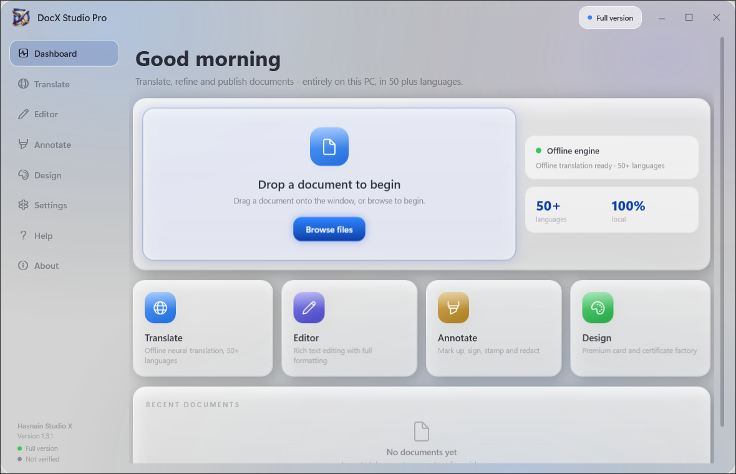
Task: Click the blue document icon in drop zone
Action: [329, 147]
